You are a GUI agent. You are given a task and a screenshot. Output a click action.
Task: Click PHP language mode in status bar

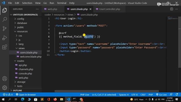[x=151, y=95]
